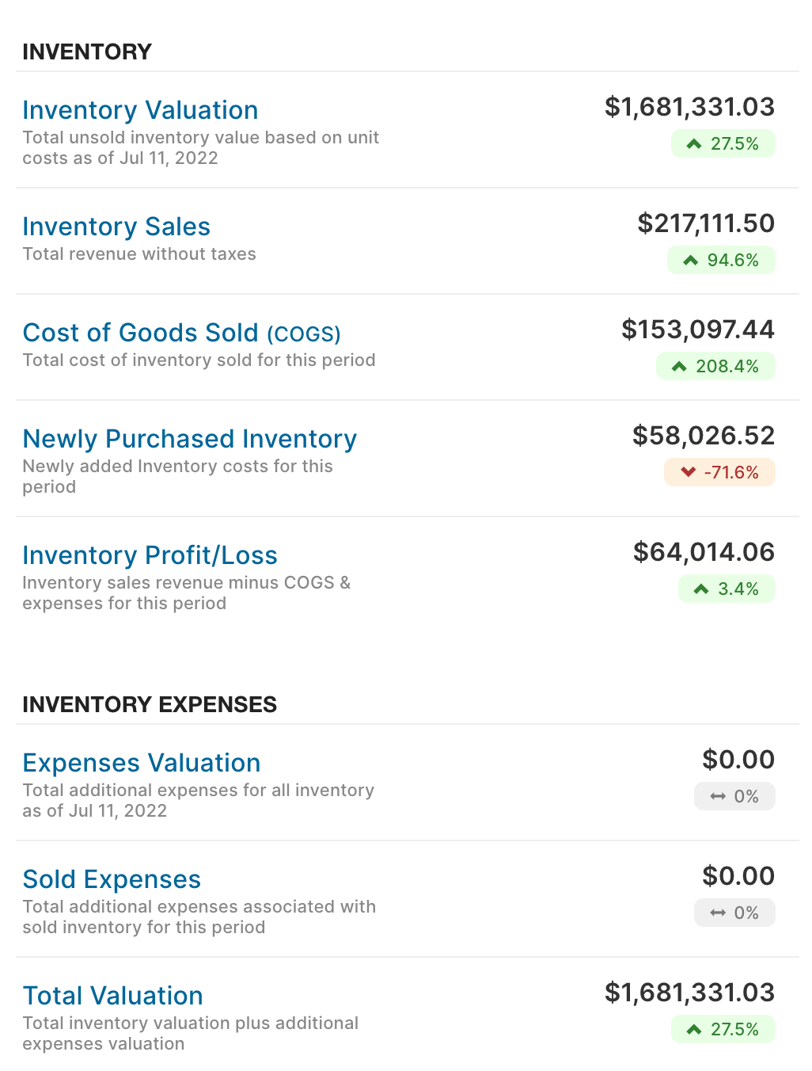
Task: Open Cost of Goods Sold report
Action: (181, 333)
